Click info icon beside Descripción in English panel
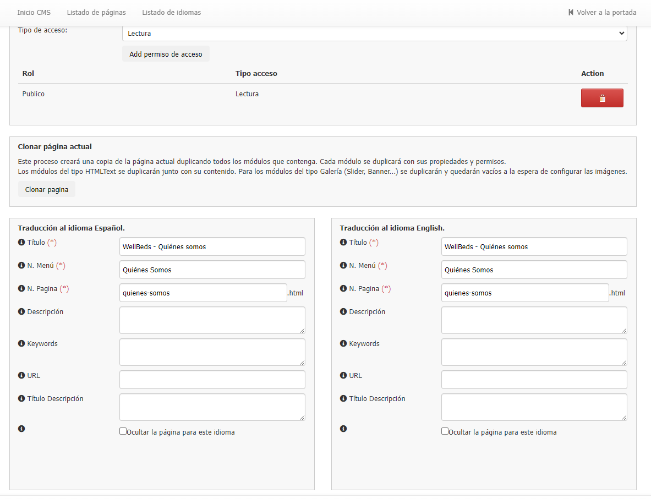 click(343, 311)
